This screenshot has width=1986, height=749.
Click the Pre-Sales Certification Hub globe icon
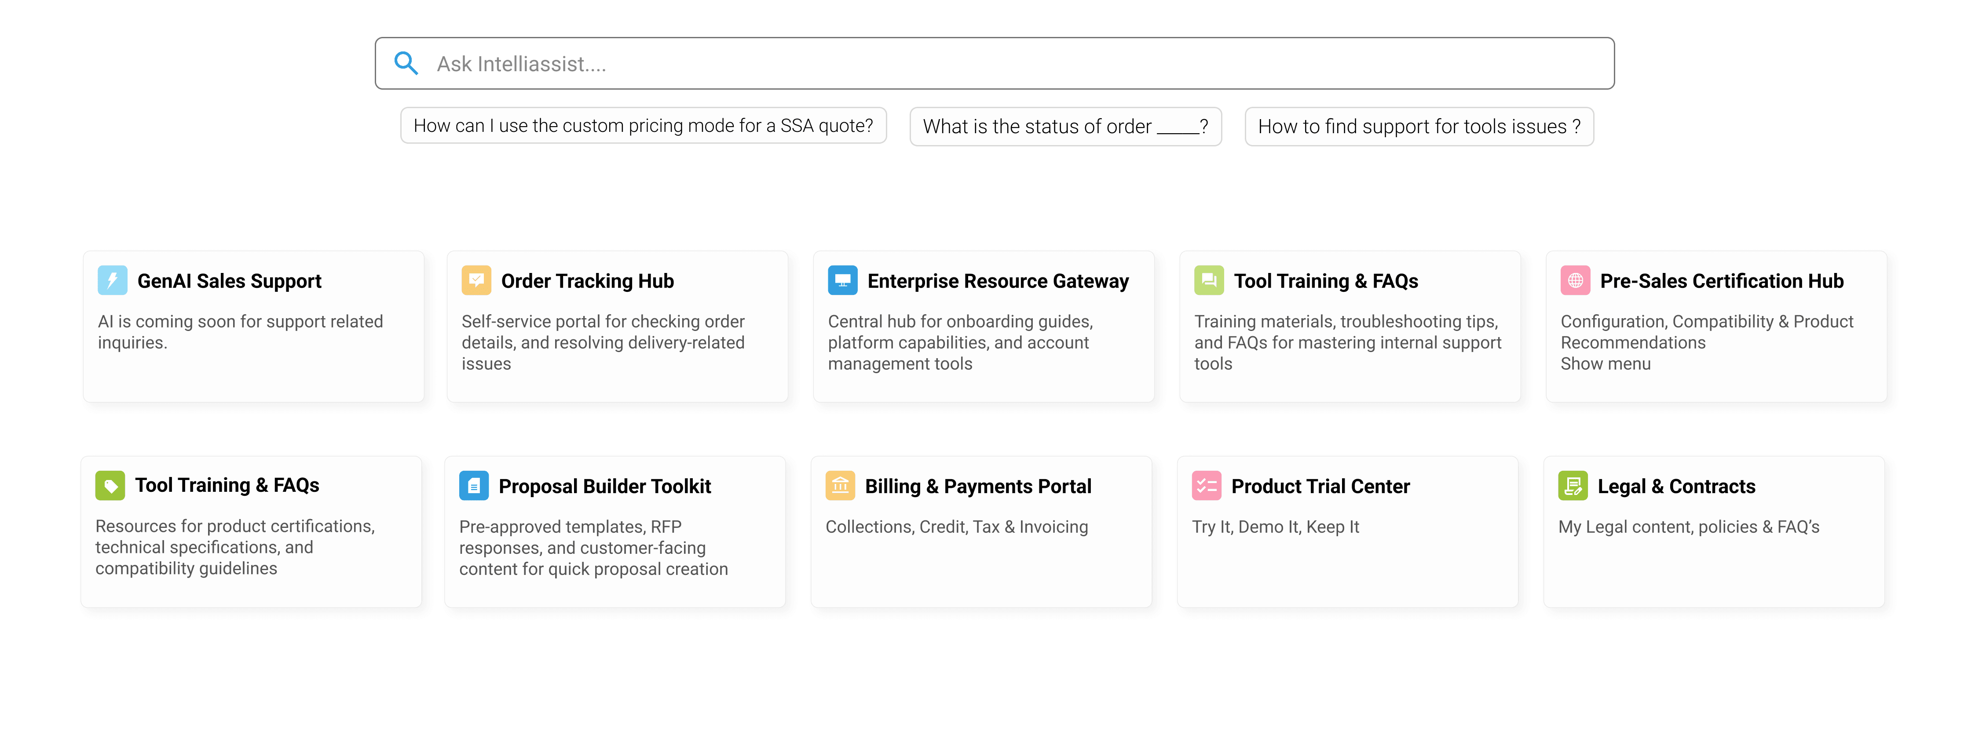point(1575,280)
